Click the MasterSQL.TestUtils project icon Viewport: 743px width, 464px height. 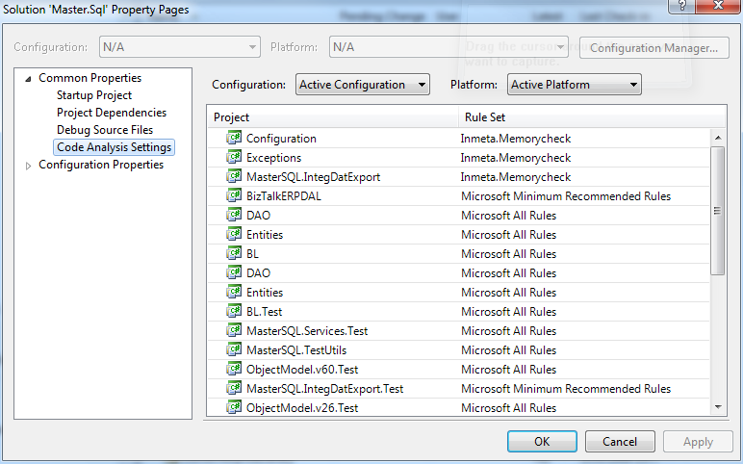click(234, 349)
